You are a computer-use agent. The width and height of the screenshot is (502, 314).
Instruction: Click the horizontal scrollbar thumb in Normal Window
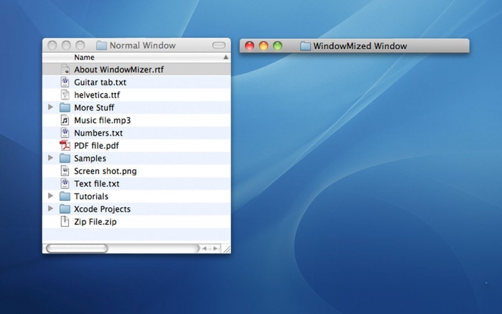pyautogui.click(x=77, y=248)
